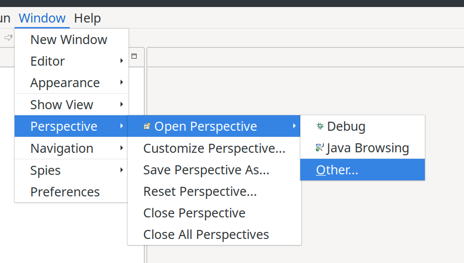Expand the Appearance submenu arrow

click(122, 82)
